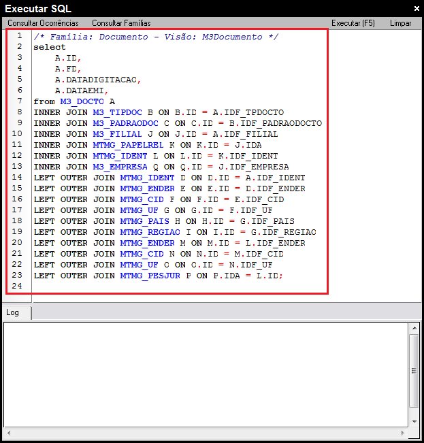This screenshot has height=443, width=424.
Task: Click 'K.IDF_IDENT' on line 12
Action: 248,156
